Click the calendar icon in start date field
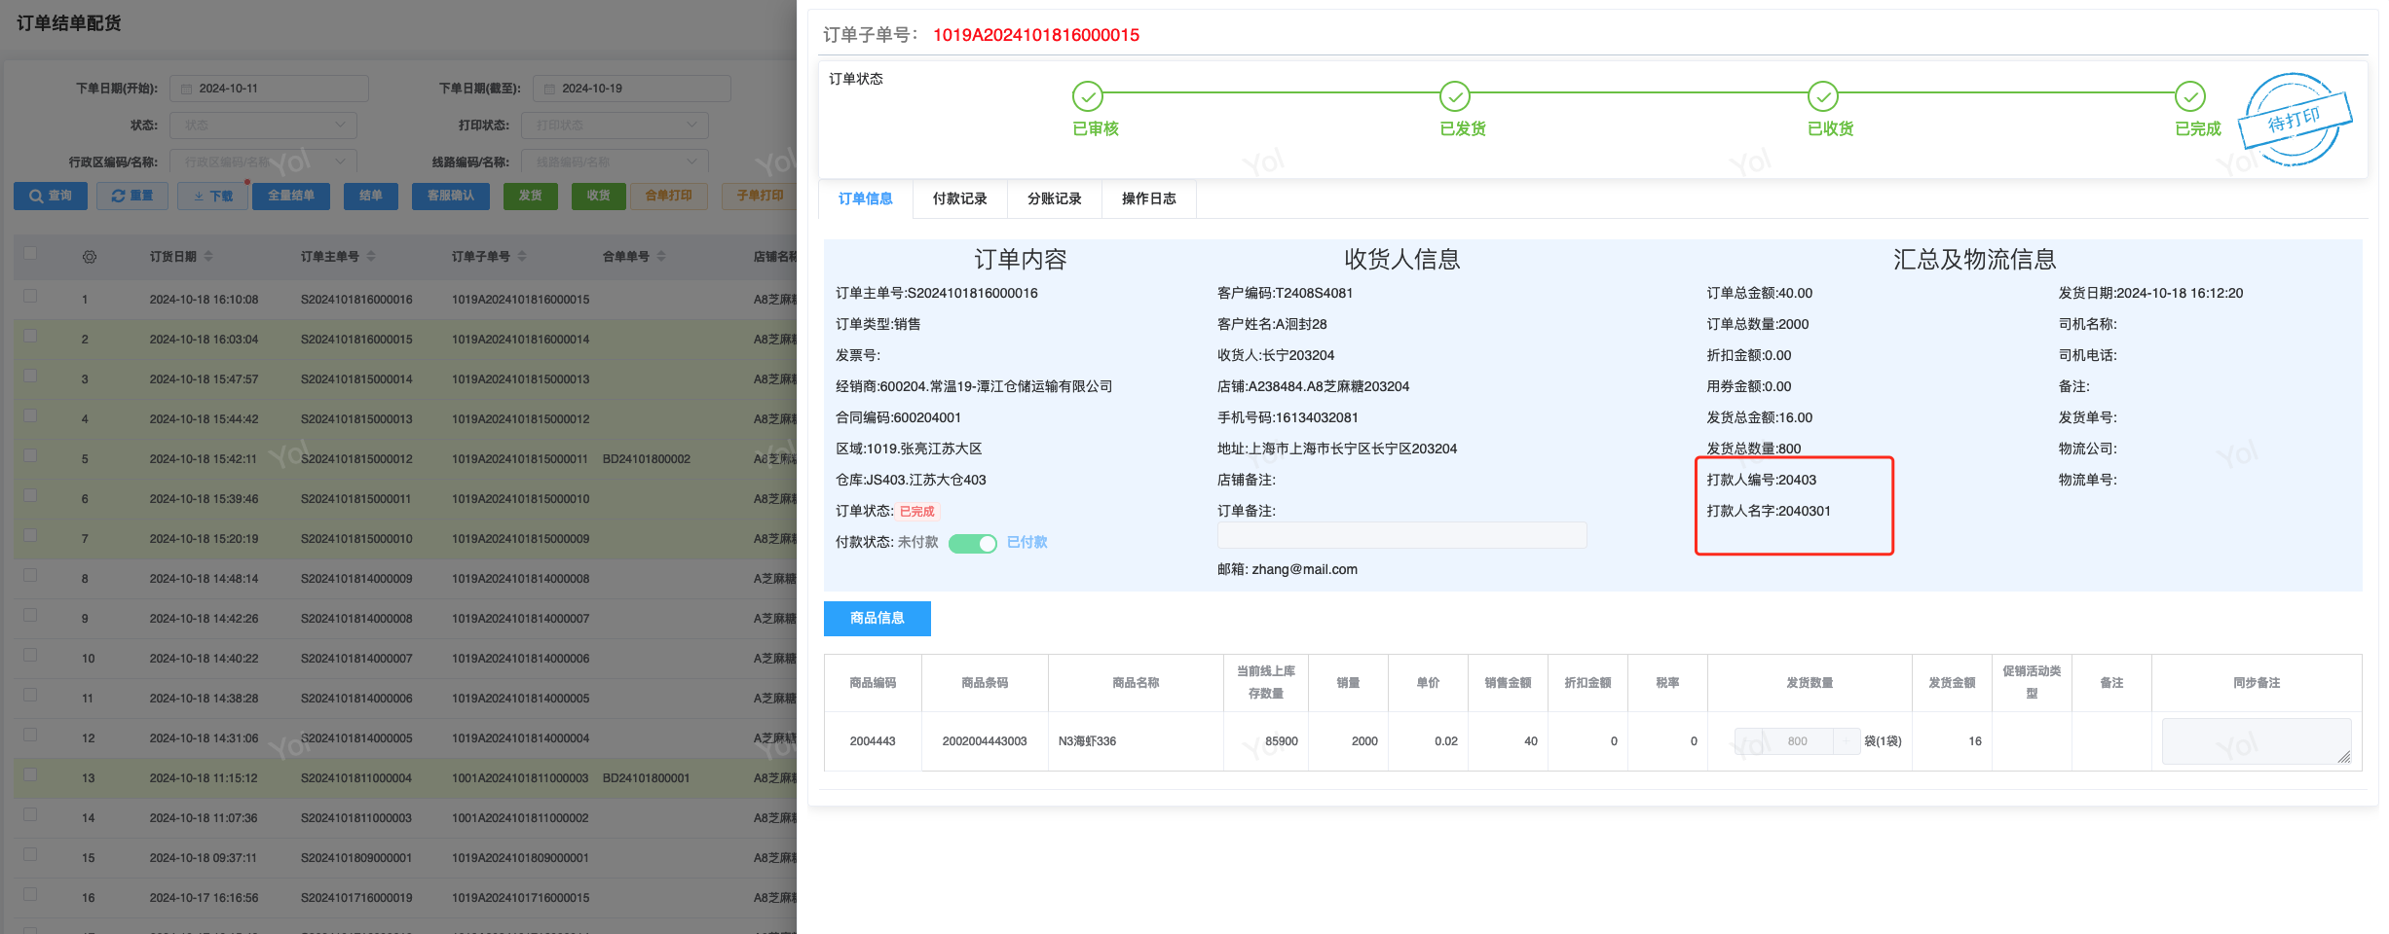 (x=186, y=89)
